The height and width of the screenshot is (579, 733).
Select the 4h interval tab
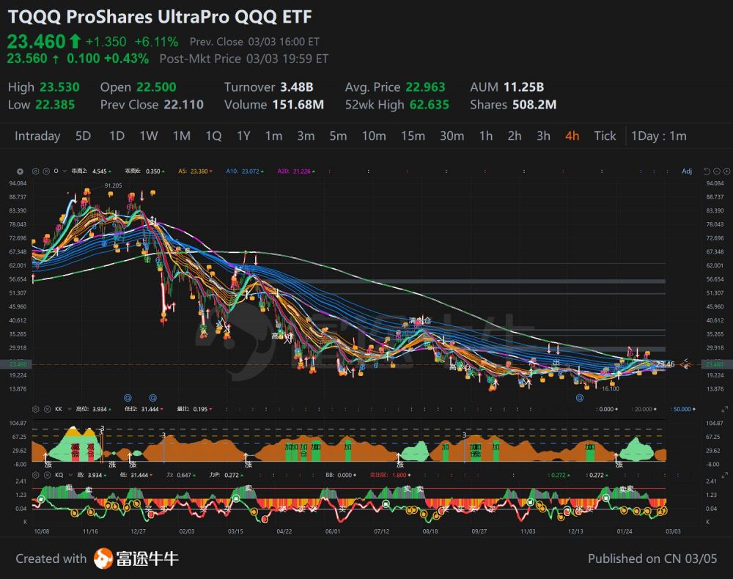pyautogui.click(x=572, y=136)
